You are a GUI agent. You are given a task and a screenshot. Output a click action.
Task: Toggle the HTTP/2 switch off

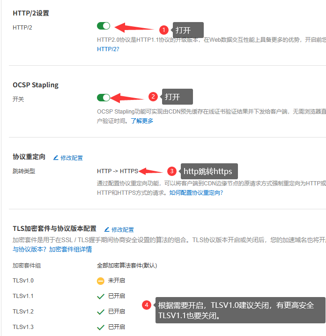(104, 26)
